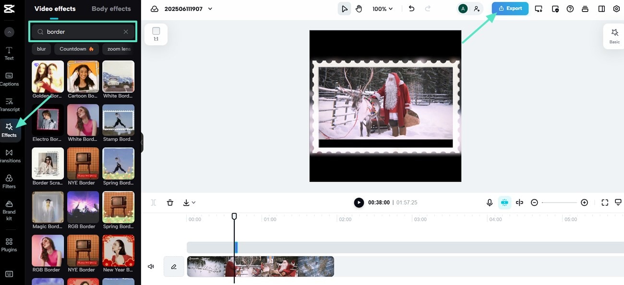Image resolution: width=624 pixels, height=285 pixels.
Task: Click the 00:38:00 current timecode
Action: 379,203
